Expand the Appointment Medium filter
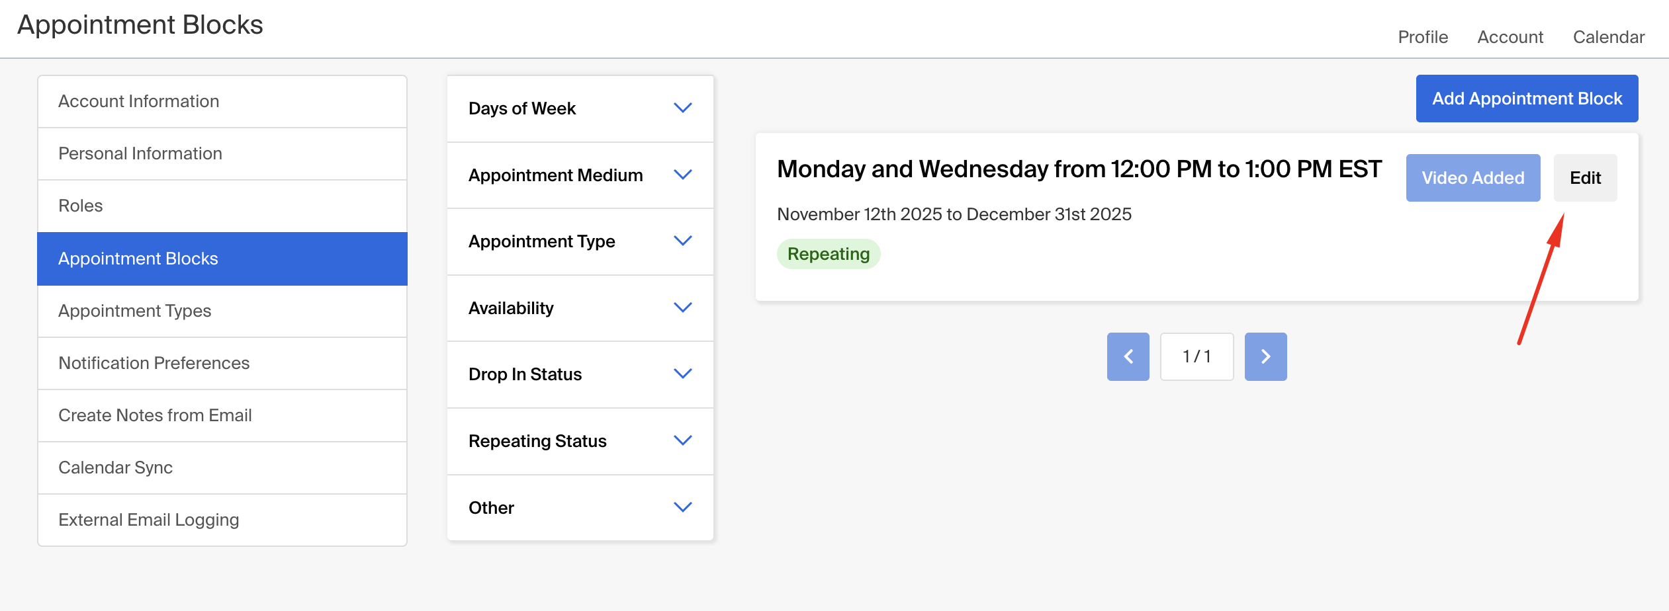The width and height of the screenshot is (1669, 611). tap(580, 175)
